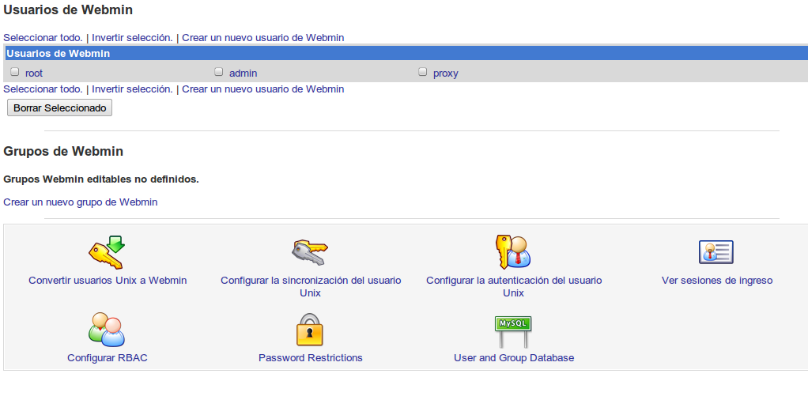Click Crear un nuevo grupo de Webmin
This screenshot has width=808, height=400.
pyautogui.click(x=81, y=202)
